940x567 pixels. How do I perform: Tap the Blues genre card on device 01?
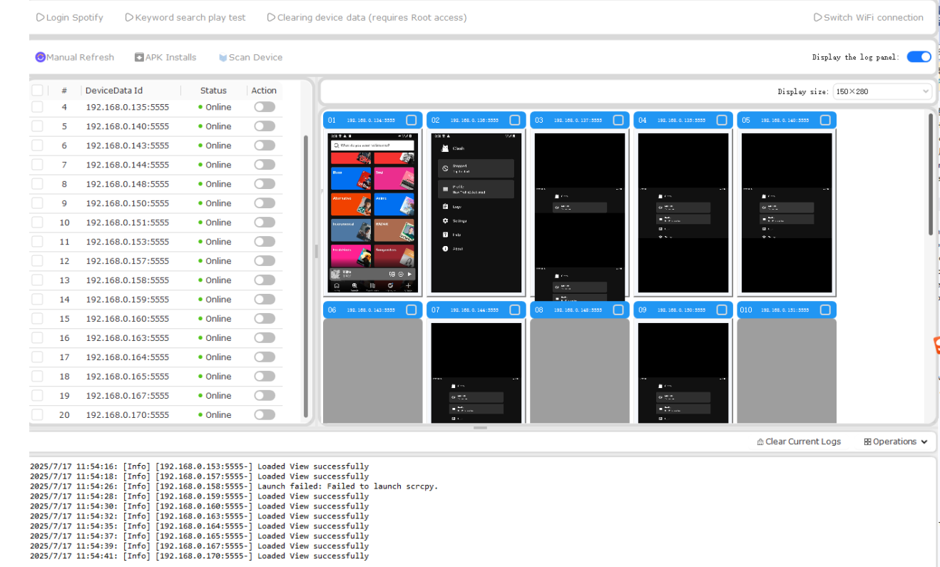click(x=351, y=178)
